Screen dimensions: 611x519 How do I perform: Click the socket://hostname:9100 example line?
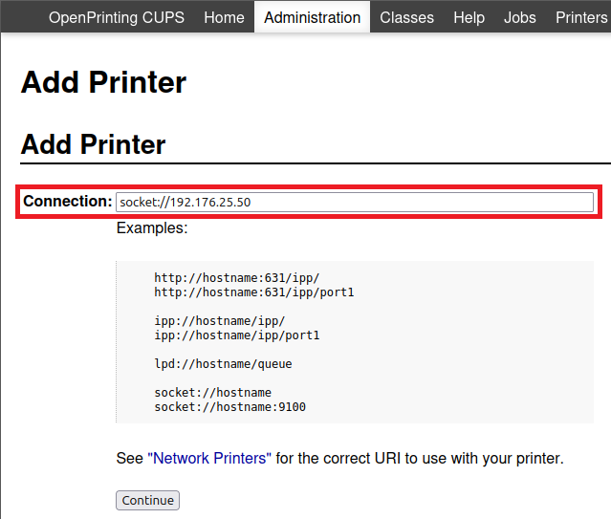229,407
